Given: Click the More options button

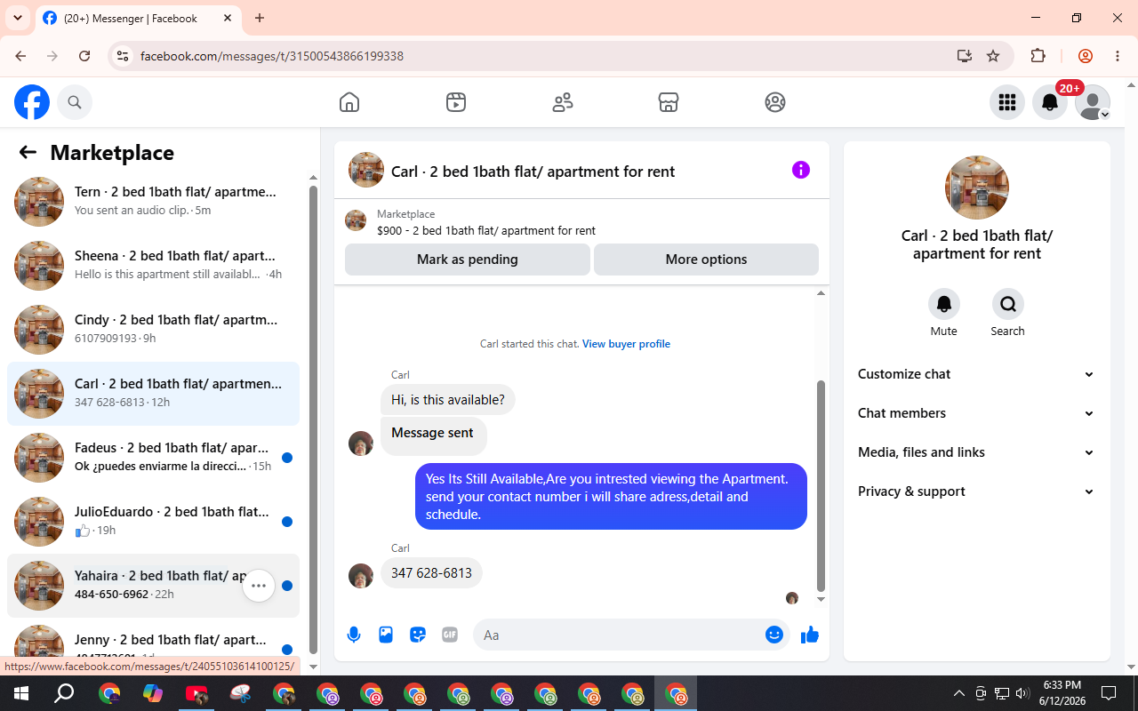Looking at the screenshot, I should 706,260.
